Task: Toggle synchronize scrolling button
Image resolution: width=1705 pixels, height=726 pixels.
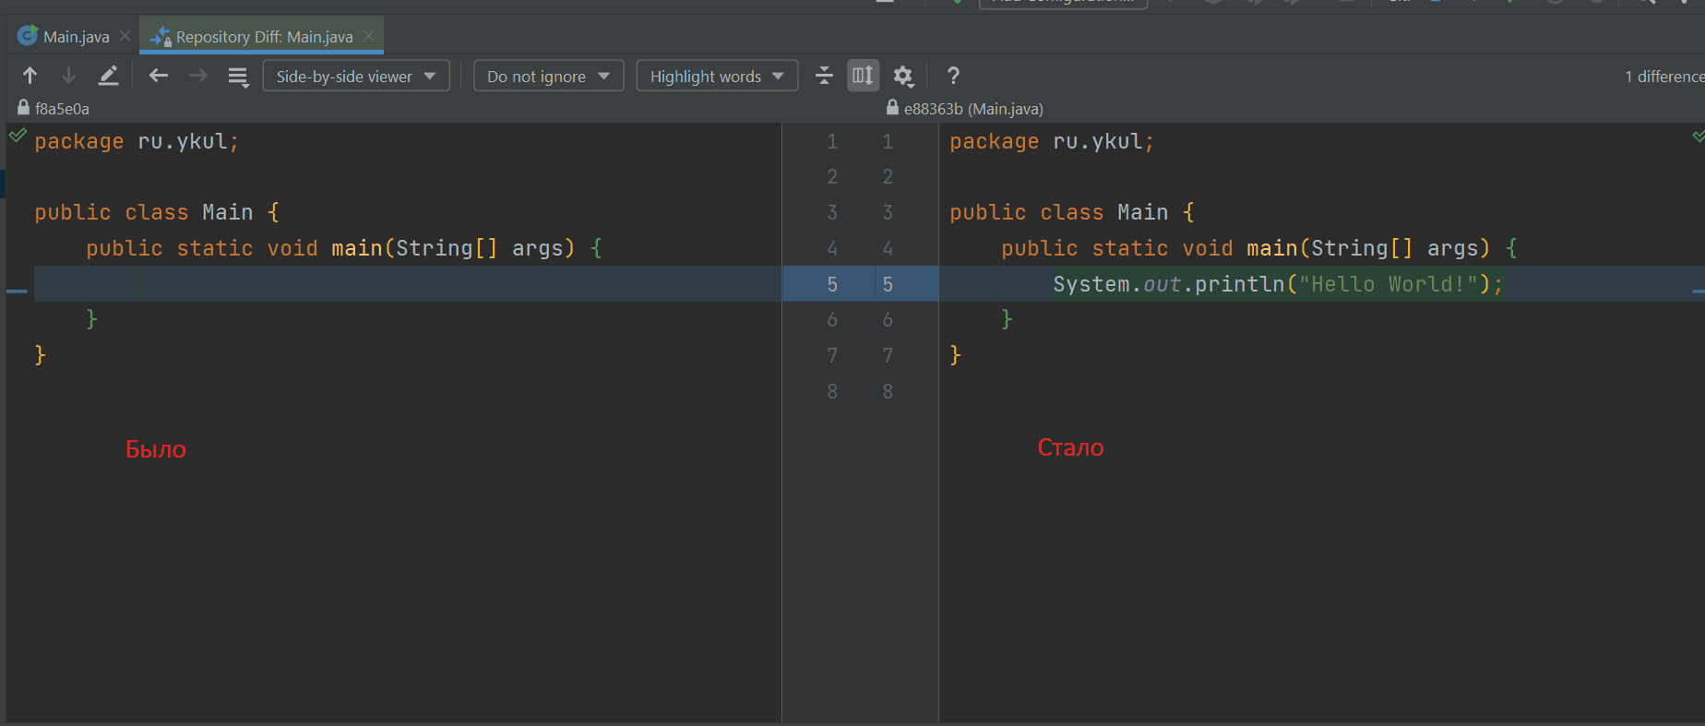Action: pyautogui.click(x=863, y=76)
